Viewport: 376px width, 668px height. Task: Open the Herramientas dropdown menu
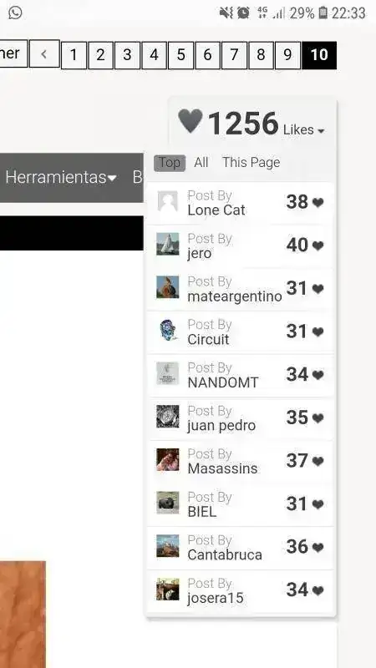tap(61, 177)
